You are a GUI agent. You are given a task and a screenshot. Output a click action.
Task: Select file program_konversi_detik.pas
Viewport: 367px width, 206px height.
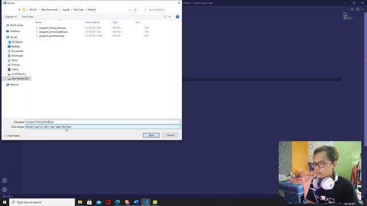(x=53, y=32)
